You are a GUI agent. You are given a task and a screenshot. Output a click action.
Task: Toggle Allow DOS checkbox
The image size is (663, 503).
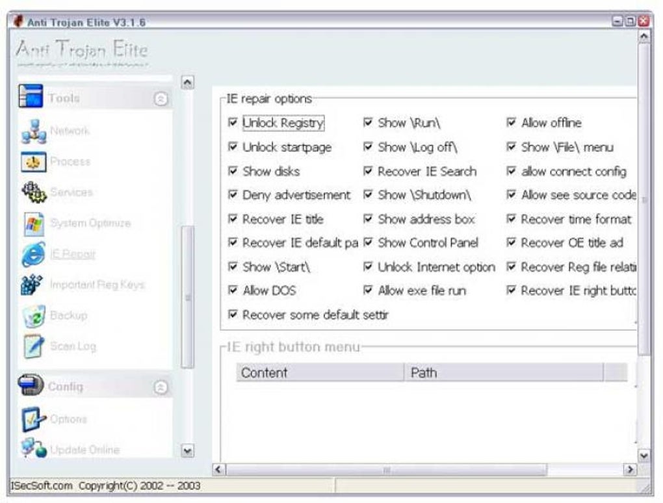[233, 290]
